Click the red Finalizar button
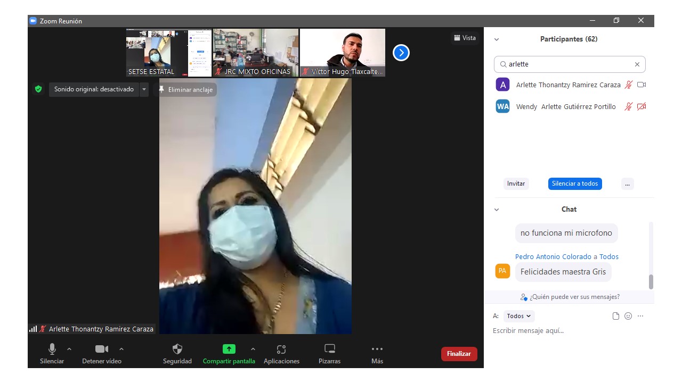The image size is (682, 383). (x=459, y=354)
